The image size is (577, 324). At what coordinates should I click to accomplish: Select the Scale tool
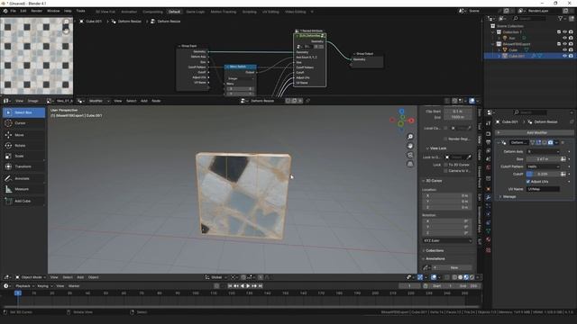pos(24,156)
